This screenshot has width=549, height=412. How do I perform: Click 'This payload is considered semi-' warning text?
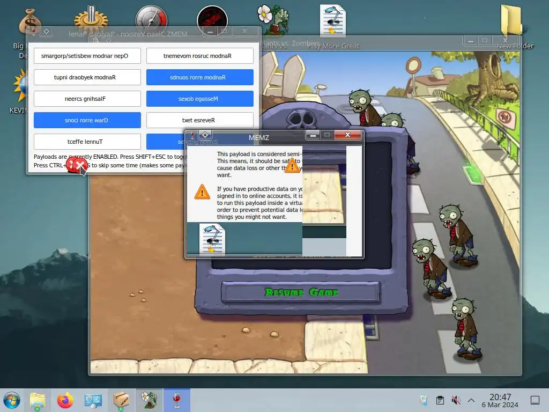(x=259, y=154)
